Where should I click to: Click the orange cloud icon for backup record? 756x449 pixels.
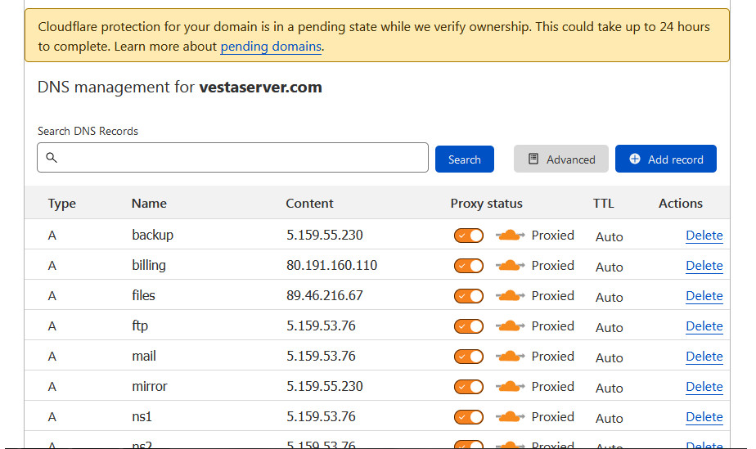coord(511,236)
